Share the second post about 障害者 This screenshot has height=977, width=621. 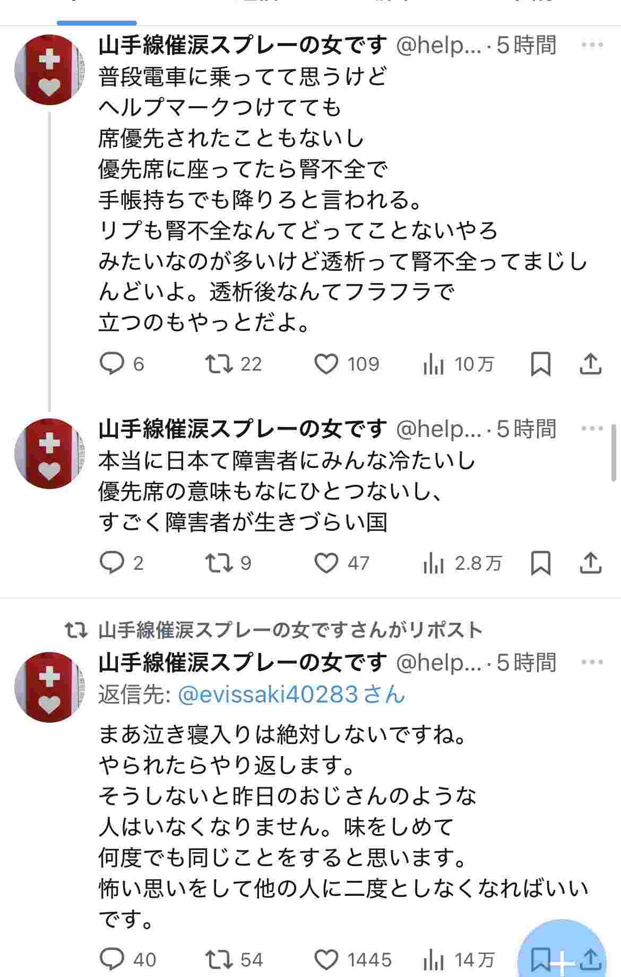[x=590, y=563]
